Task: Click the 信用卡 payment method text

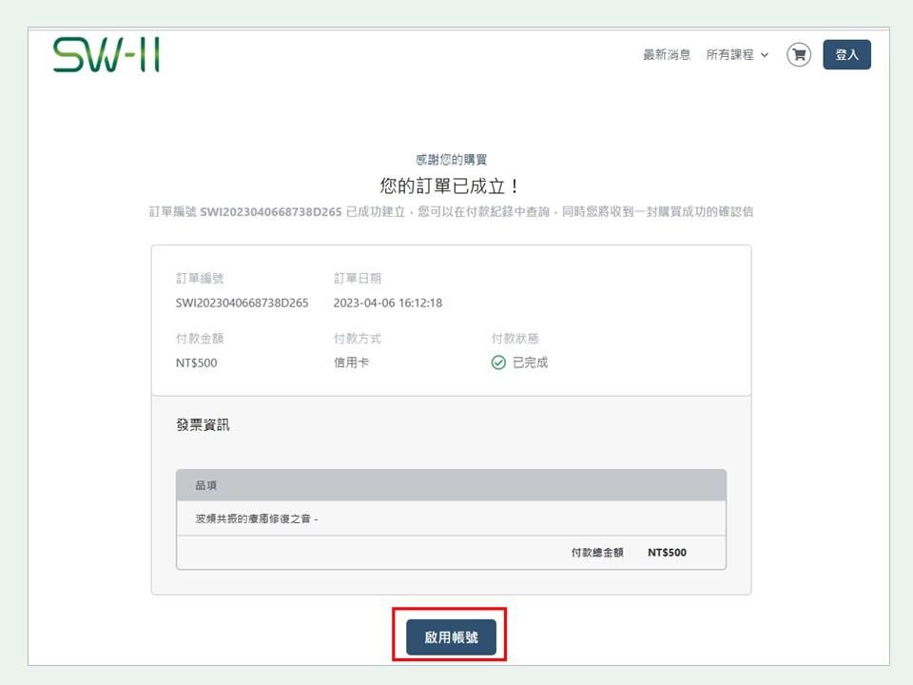Action: tap(351, 362)
